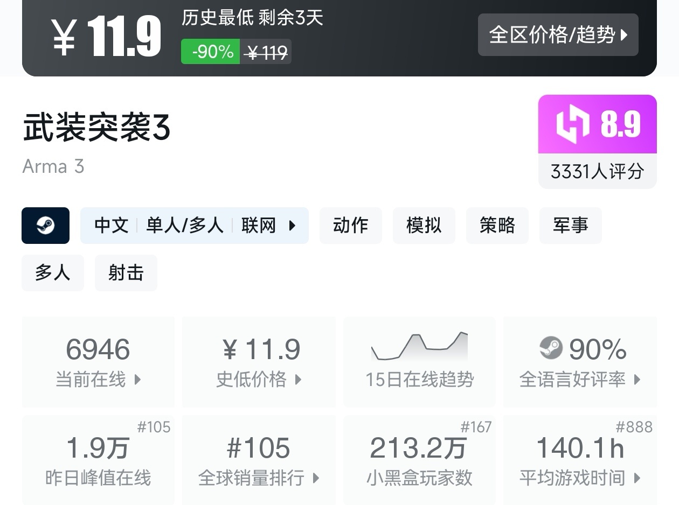Select the 多人 tag
Screen dimensions: 679x505
(53, 273)
